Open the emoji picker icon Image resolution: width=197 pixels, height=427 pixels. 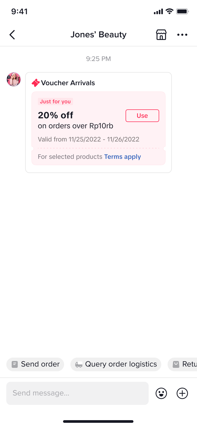(161, 393)
